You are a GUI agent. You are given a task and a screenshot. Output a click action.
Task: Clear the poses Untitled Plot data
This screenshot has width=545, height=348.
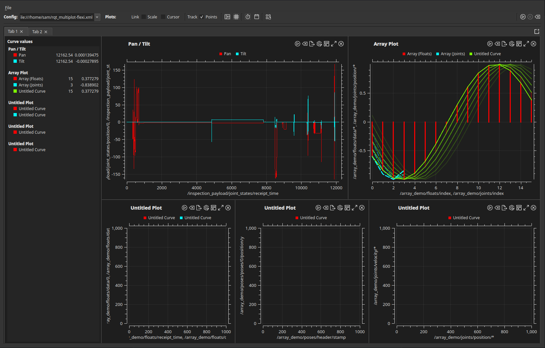tap(326, 208)
